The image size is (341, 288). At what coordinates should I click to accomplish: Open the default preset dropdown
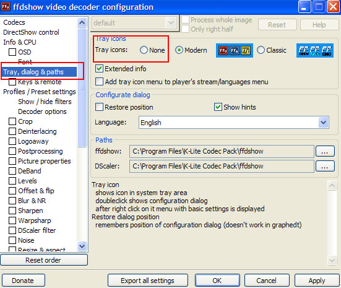[x=134, y=23]
